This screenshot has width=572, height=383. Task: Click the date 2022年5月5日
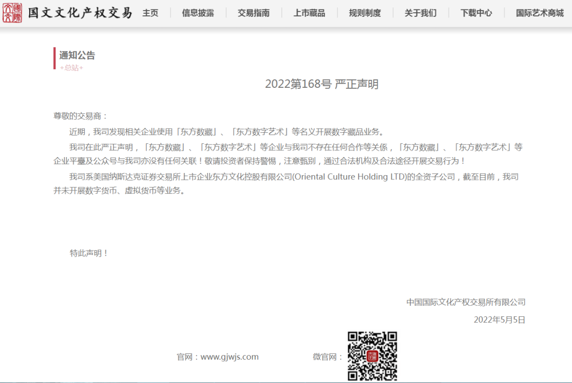[x=499, y=320]
